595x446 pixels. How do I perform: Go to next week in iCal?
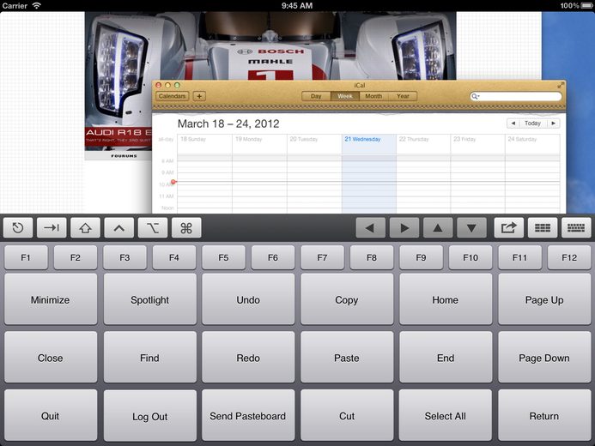(553, 124)
